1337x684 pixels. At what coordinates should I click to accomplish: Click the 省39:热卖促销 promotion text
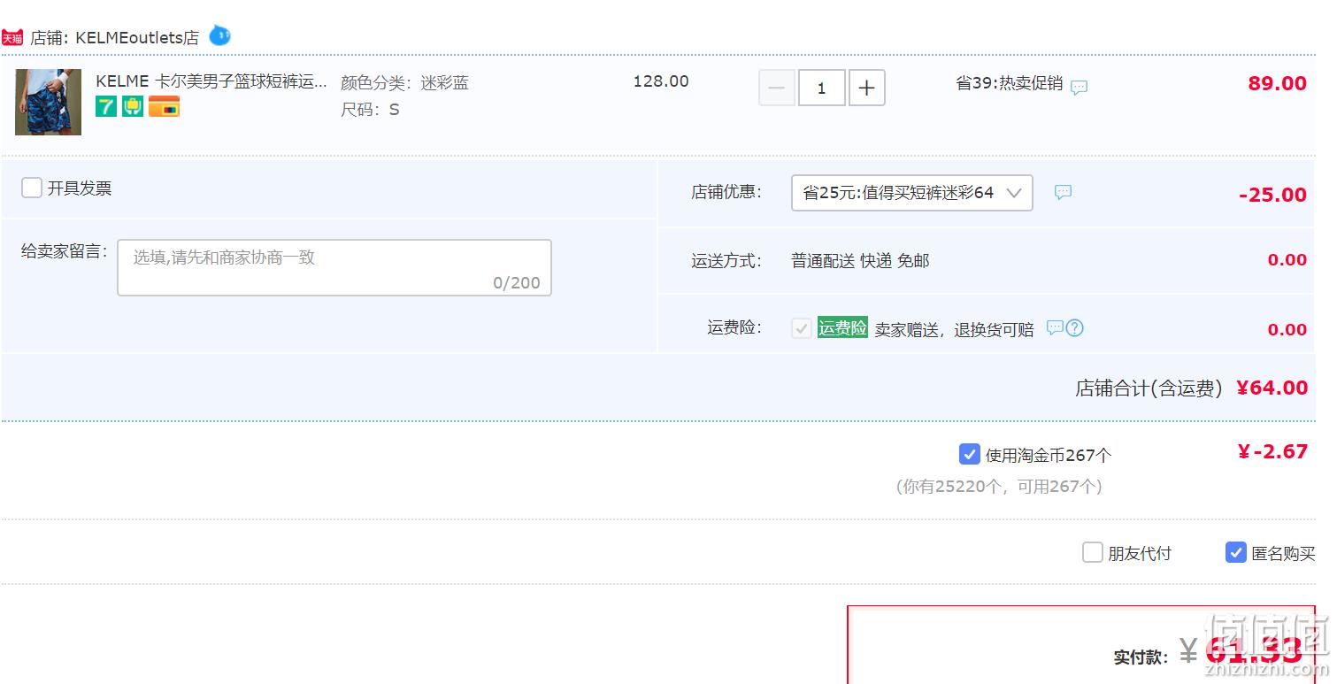1010,83
